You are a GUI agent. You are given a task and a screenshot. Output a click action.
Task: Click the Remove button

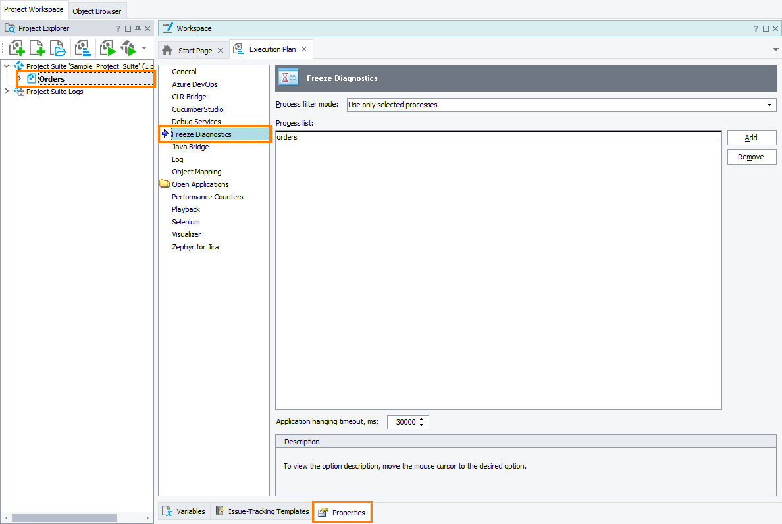pos(751,157)
